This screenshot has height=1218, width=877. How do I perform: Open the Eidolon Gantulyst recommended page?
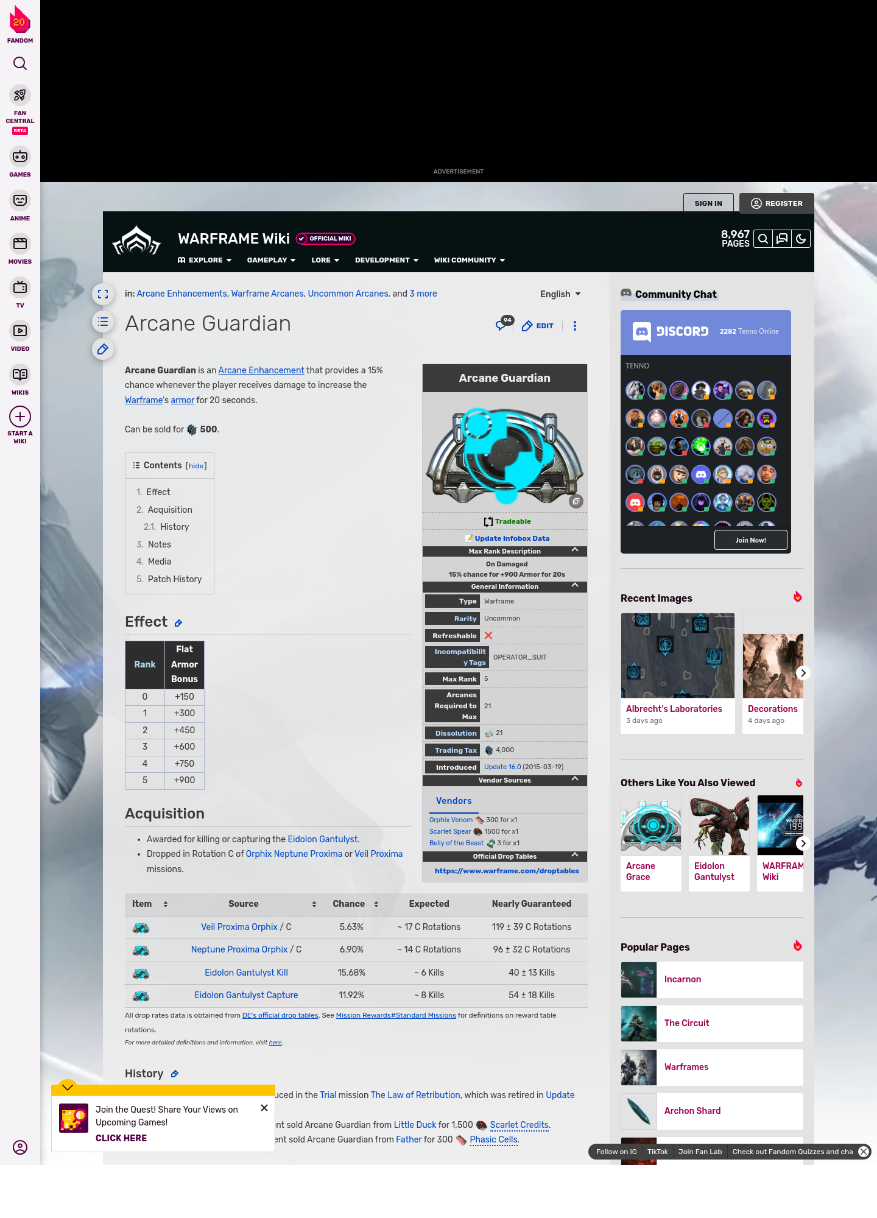[719, 843]
